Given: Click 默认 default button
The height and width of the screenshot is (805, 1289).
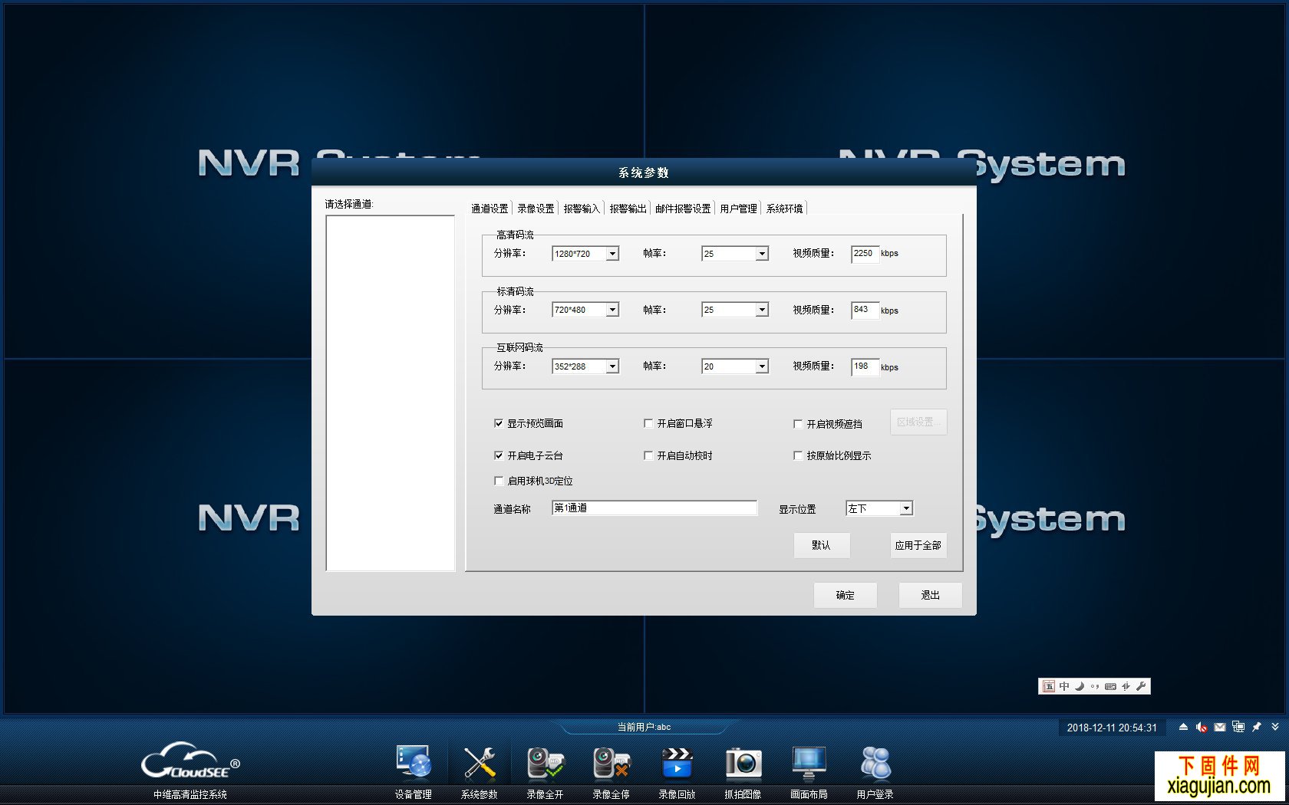Looking at the screenshot, I should [x=821, y=545].
